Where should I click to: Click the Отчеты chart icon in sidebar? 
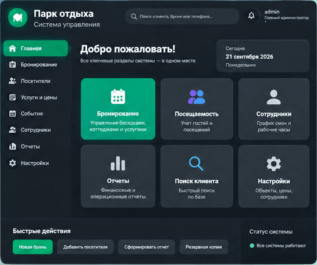pos(13,146)
